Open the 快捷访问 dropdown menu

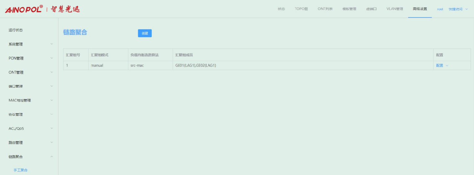click(x=458, y=9)
